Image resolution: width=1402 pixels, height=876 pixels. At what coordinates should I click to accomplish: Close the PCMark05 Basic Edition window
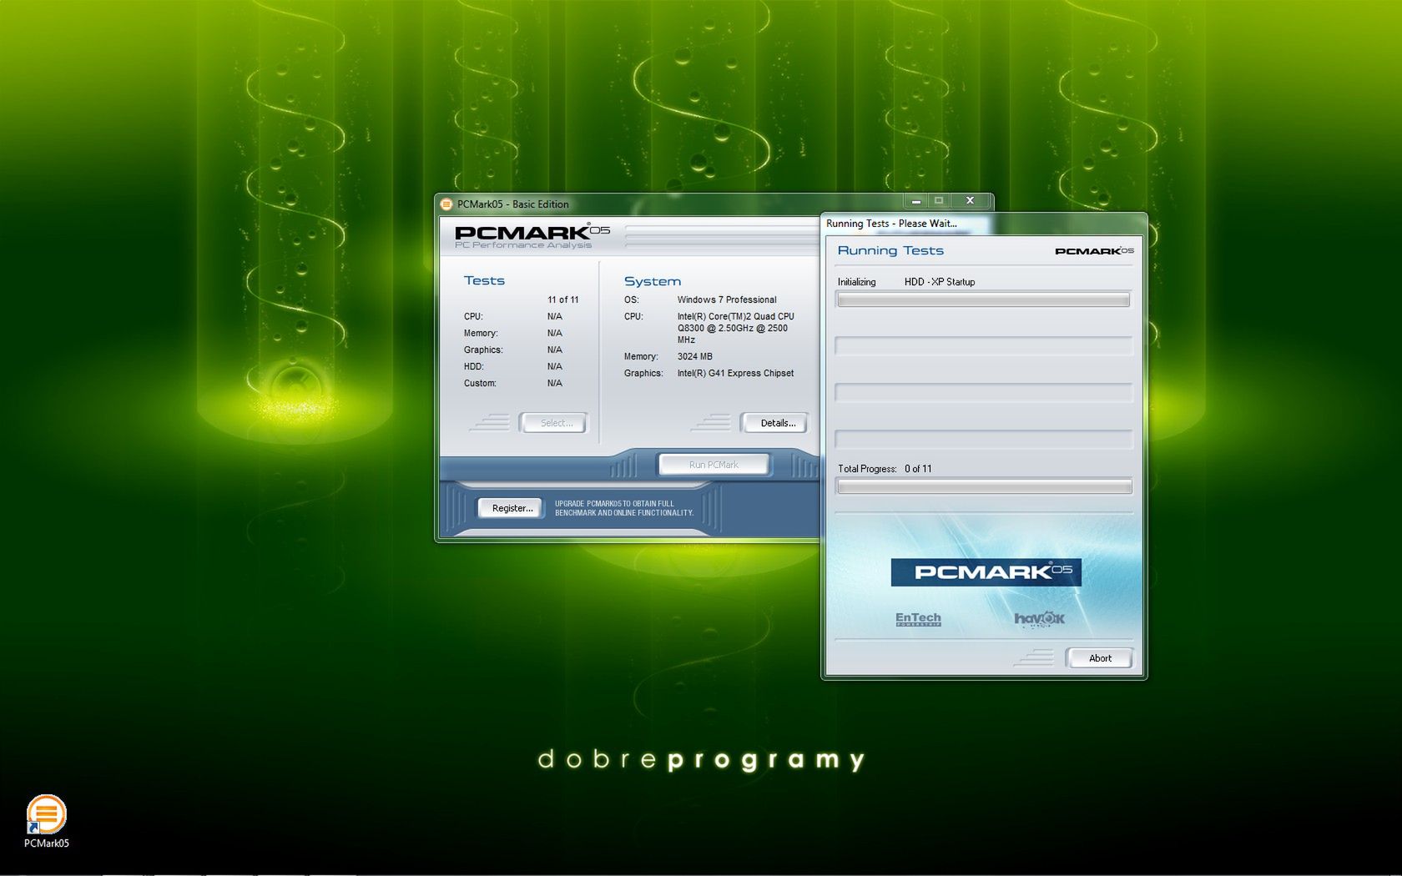pos(970,201)
